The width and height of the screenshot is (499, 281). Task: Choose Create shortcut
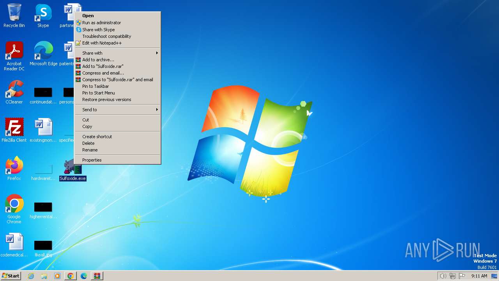point(117,137)
